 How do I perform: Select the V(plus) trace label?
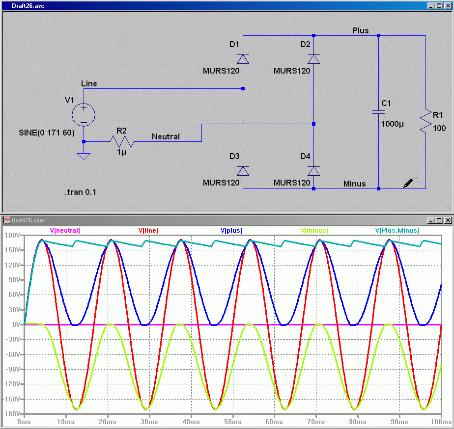point(231,231)
